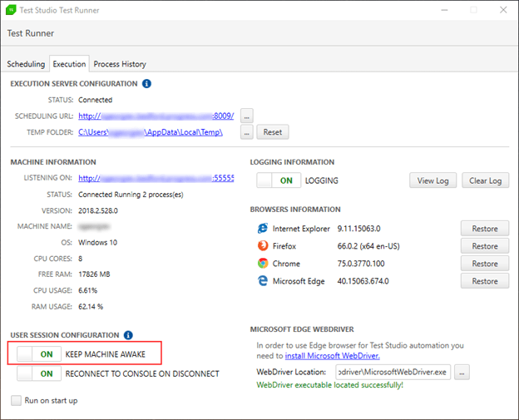Open browse dialog for Scheduling URL
Viewport: 519px width, 420px height.
click(x=246, y=116)
